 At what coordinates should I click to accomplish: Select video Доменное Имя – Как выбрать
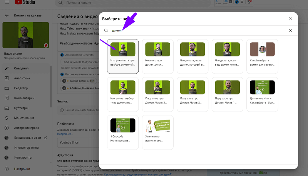click(262, 94)
